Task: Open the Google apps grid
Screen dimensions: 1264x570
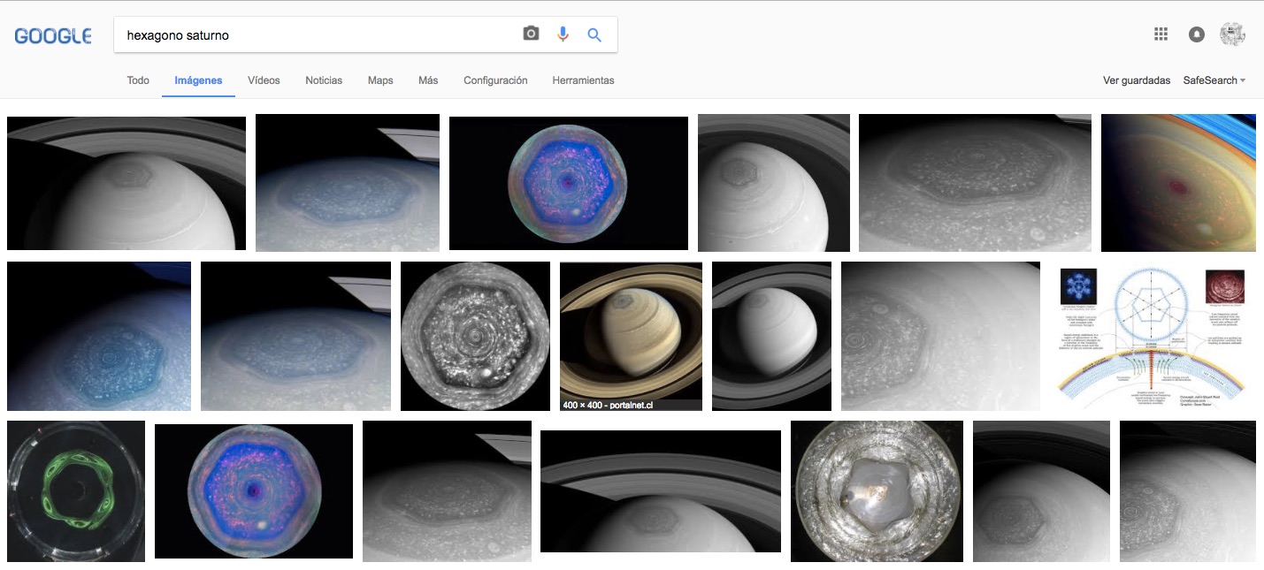Action: tap(1161, 34)
